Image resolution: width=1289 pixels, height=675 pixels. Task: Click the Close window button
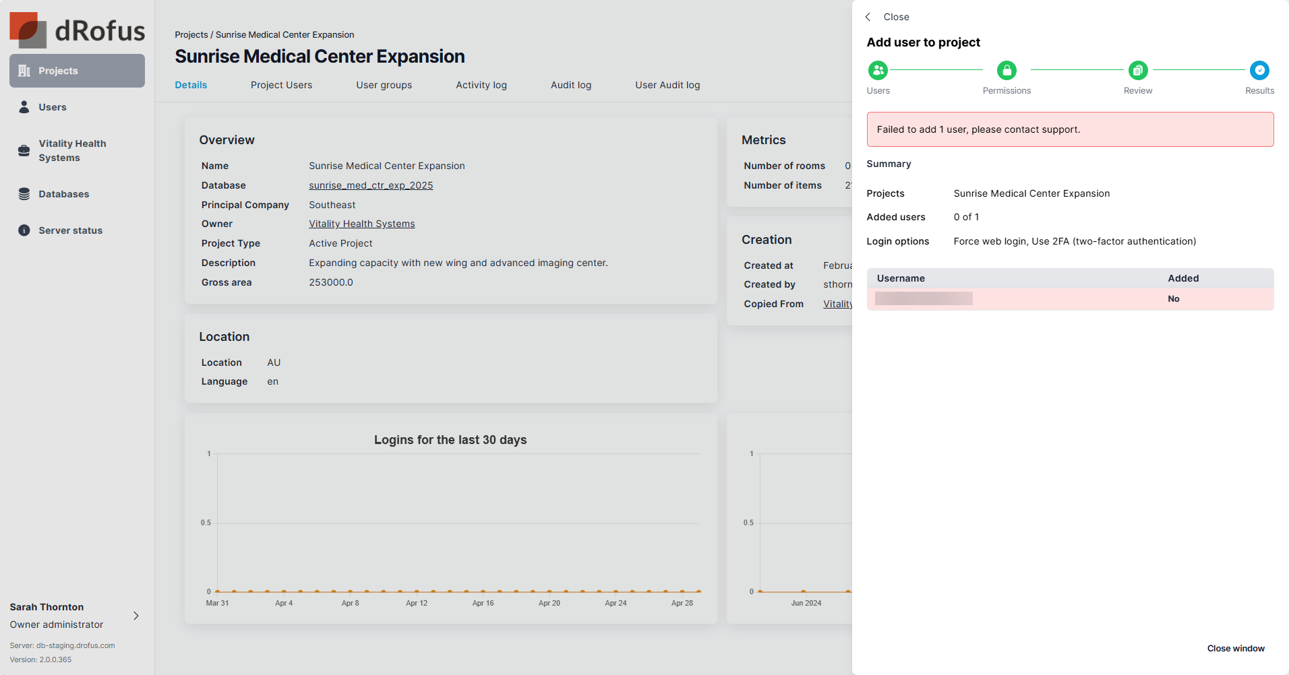[1236, 648]
